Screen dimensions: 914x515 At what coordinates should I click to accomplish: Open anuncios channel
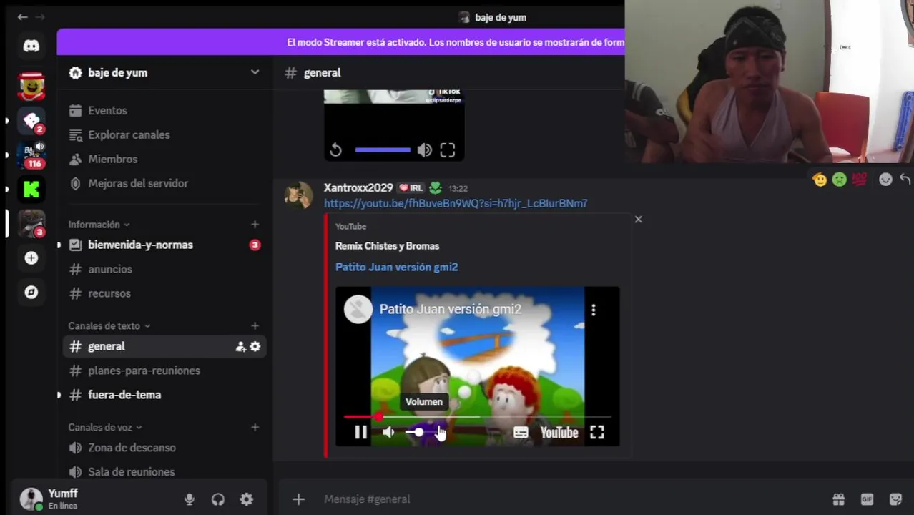[164, 269]
